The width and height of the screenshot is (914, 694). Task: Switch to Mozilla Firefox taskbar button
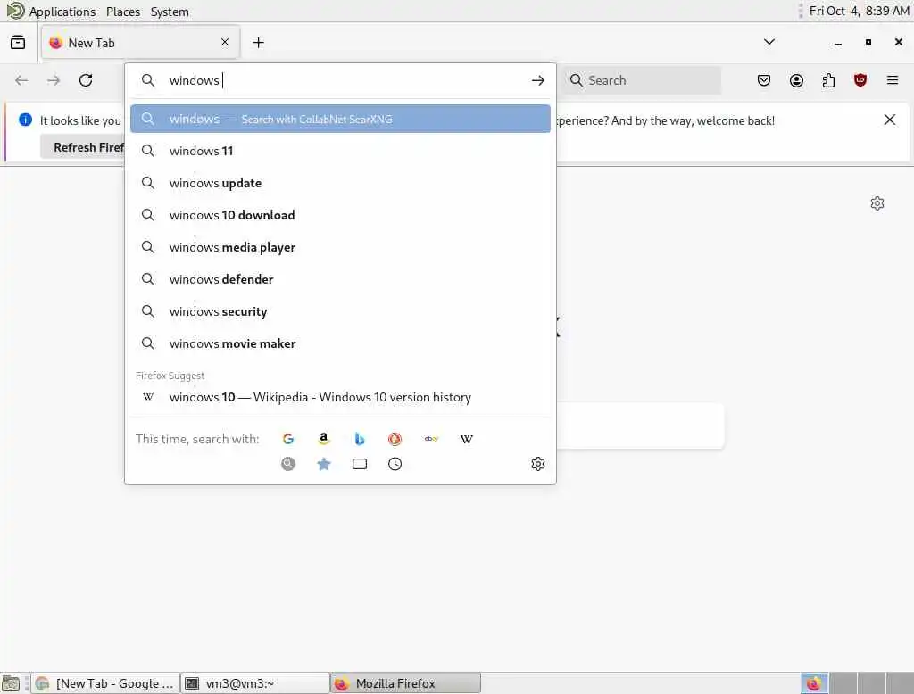[x=406, y=683]
